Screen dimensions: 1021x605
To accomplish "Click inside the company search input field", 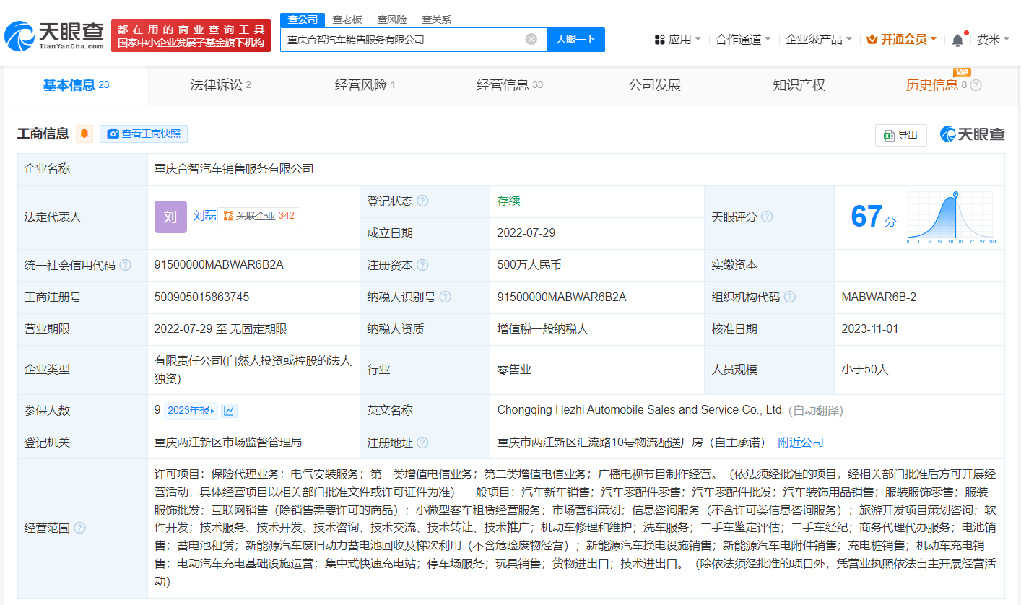I will [404, 40].
